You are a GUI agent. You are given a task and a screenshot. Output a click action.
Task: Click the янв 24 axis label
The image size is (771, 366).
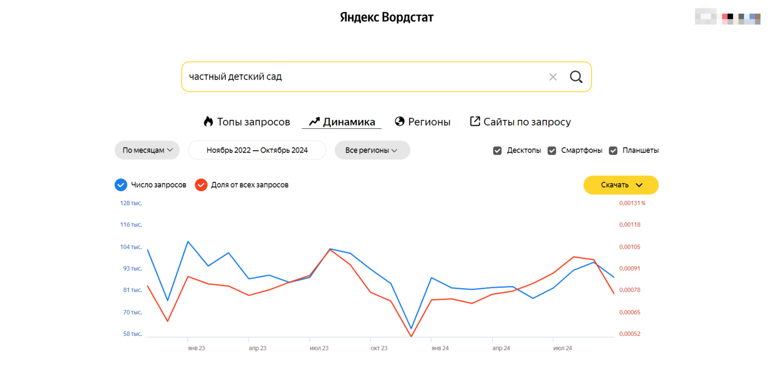click(440, 348)
